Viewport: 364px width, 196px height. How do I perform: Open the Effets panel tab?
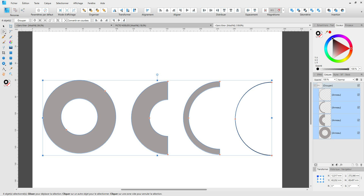(x=320, y=75)
